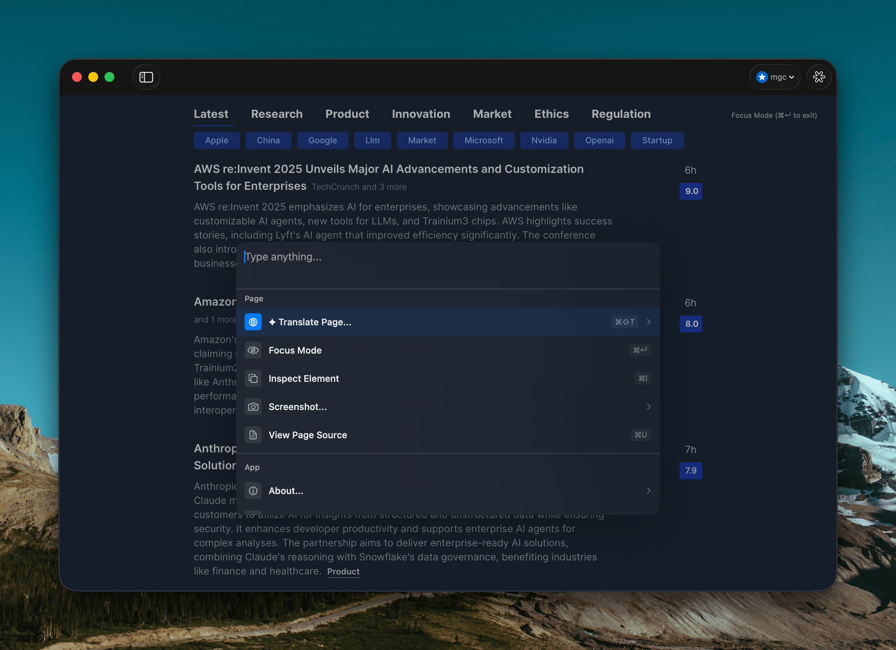
Task: Click the blue star profile icon
Action: (x=762, y=77)
